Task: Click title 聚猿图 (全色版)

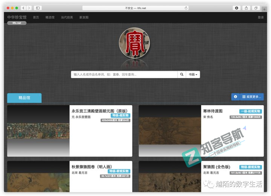Action: pos(216,167)
